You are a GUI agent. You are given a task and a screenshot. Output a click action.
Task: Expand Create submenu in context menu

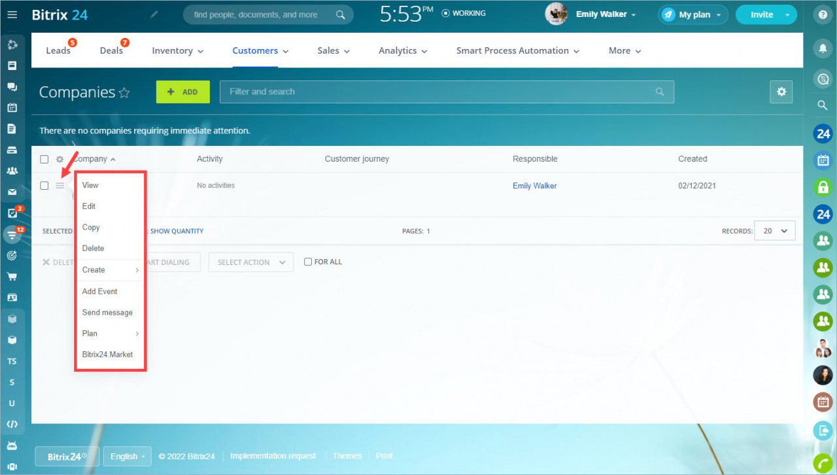110,270
